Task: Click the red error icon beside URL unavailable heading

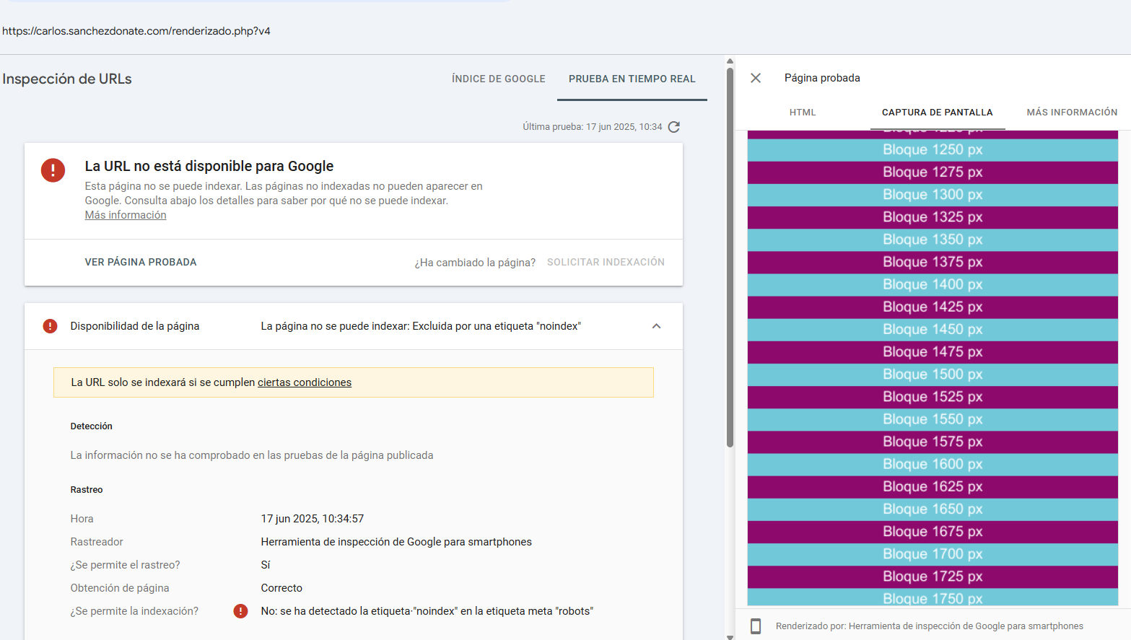Action: [53, 170]
